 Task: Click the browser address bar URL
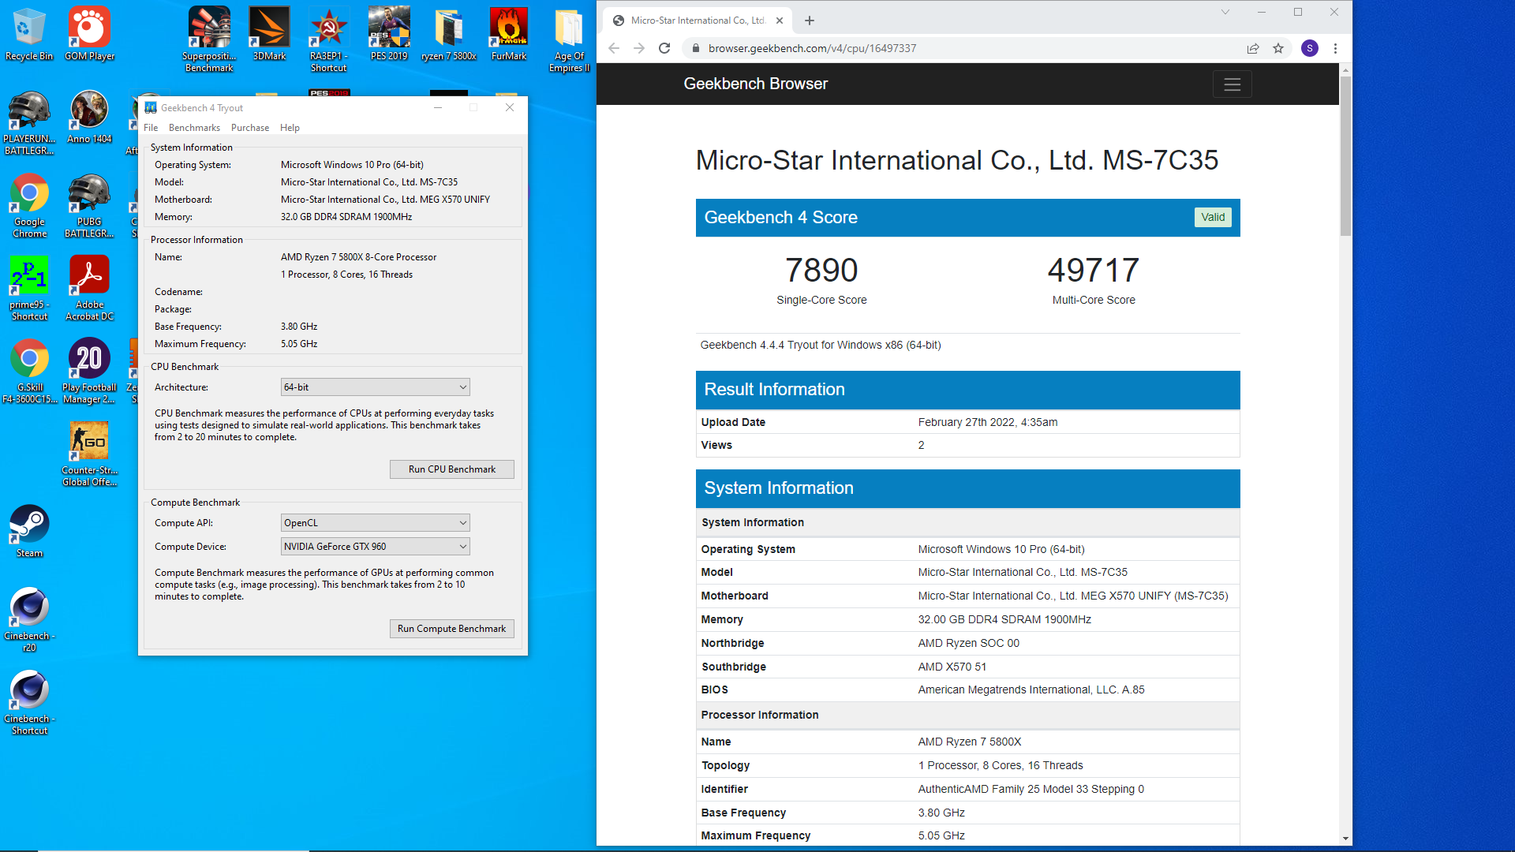tap(812, 48)
